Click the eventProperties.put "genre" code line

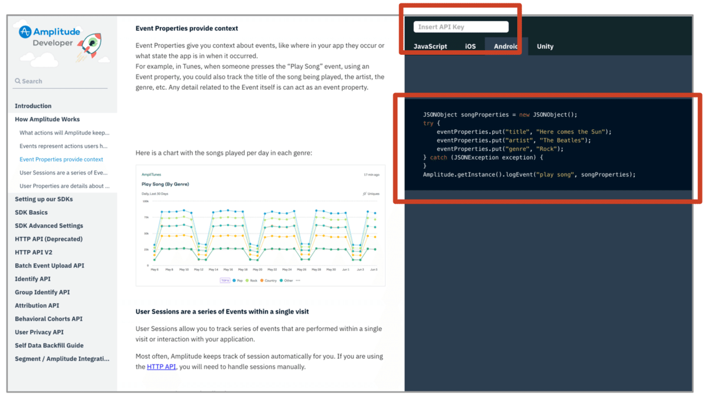pyautogui.click(x=500, y=149)
